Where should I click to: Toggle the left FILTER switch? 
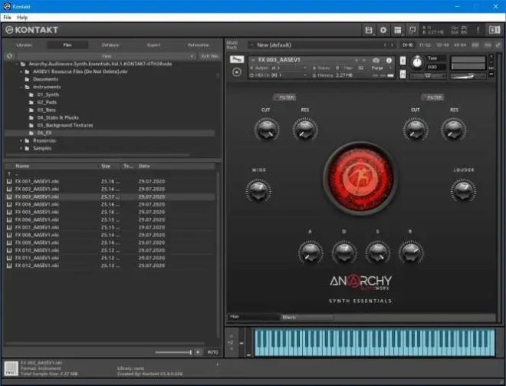click(284, 97)
